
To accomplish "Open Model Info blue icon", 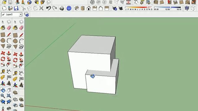I will coord(69,8).
